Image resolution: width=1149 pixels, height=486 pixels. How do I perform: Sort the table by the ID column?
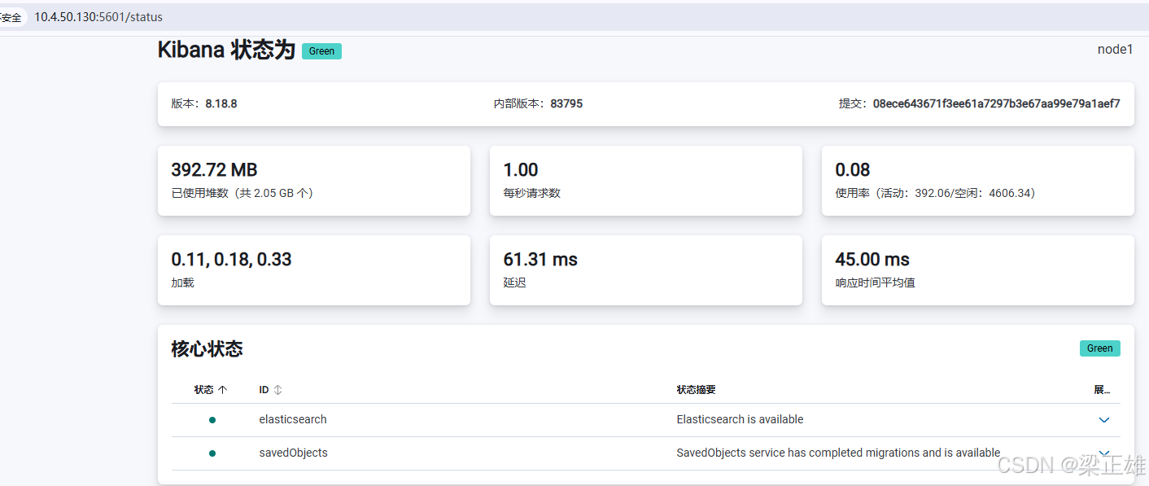[x=270, y=390]
